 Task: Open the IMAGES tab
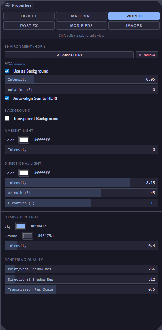tap(134, 26)
